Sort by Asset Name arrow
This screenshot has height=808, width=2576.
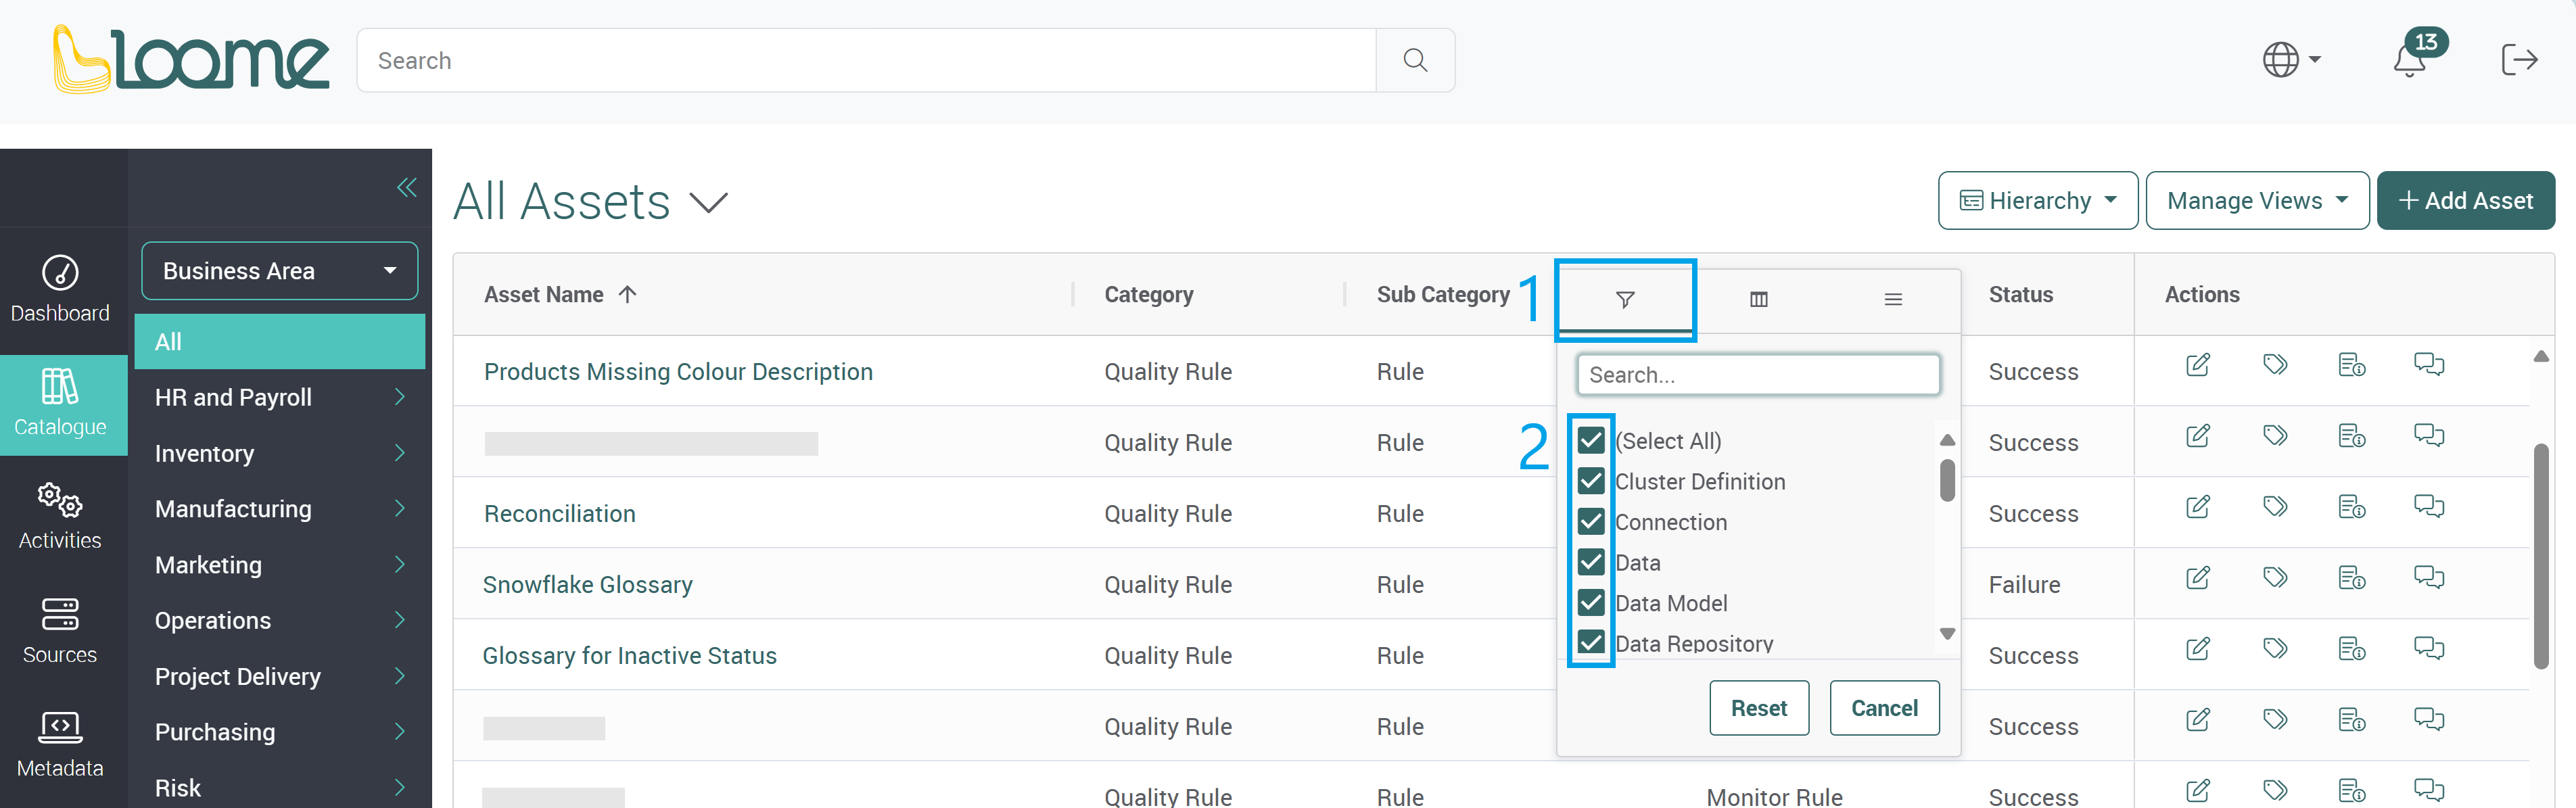tap(627, 294)
